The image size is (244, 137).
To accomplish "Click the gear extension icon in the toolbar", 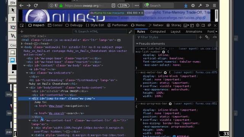I will click(x=193, y=6).
